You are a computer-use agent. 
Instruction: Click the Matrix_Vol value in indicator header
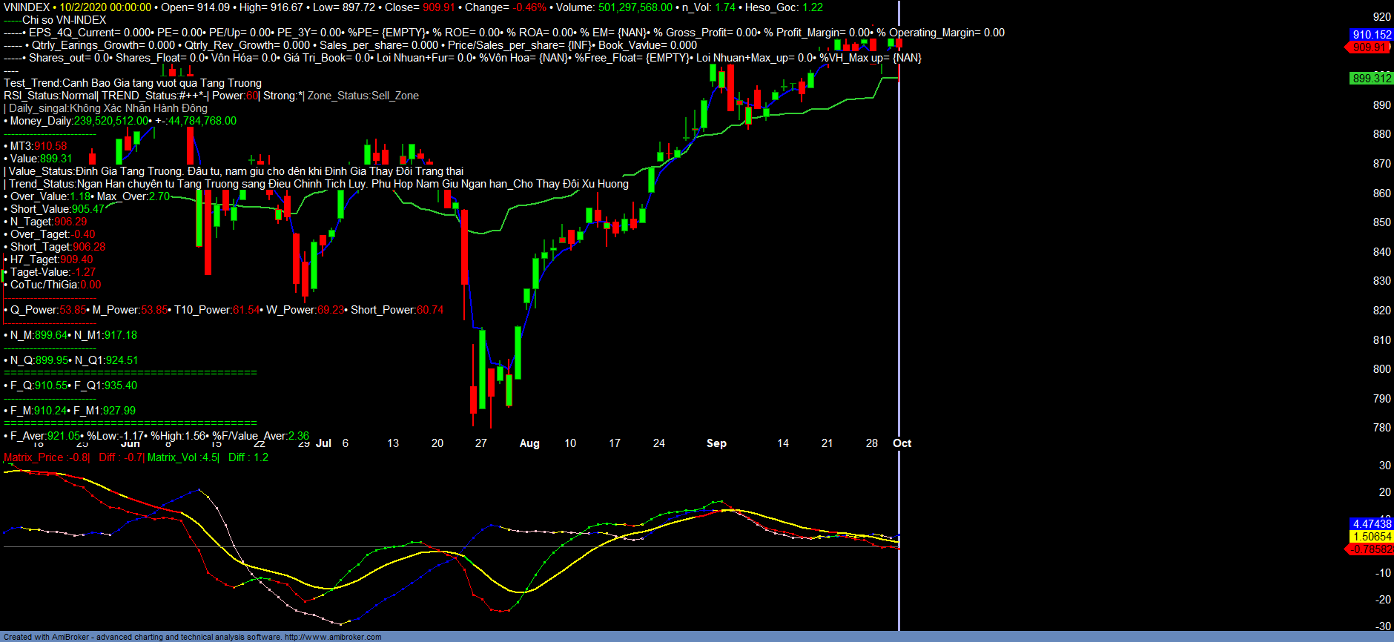tap(182, 457)
